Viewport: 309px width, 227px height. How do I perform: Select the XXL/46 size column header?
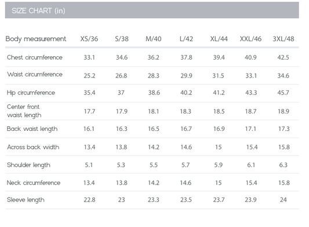click(x=250, y=39)
